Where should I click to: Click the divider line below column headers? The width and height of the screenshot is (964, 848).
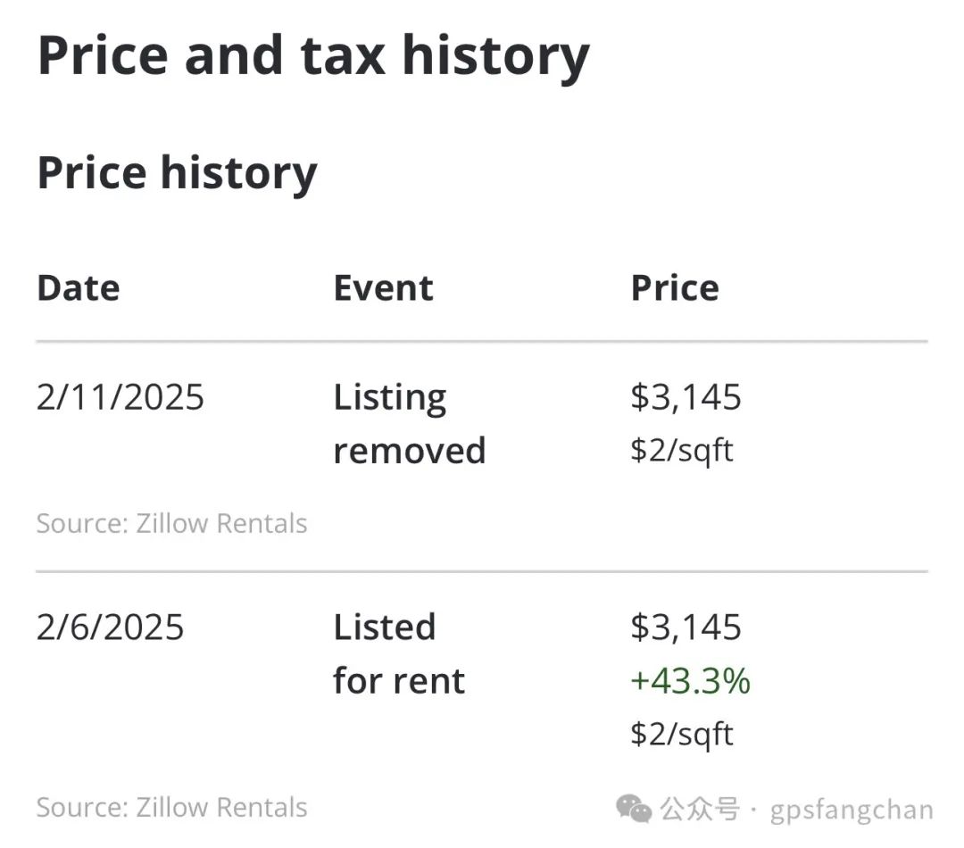482,341
